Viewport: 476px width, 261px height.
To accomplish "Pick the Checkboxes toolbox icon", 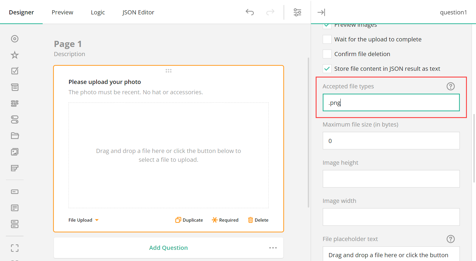I will [x=15, y=71].
